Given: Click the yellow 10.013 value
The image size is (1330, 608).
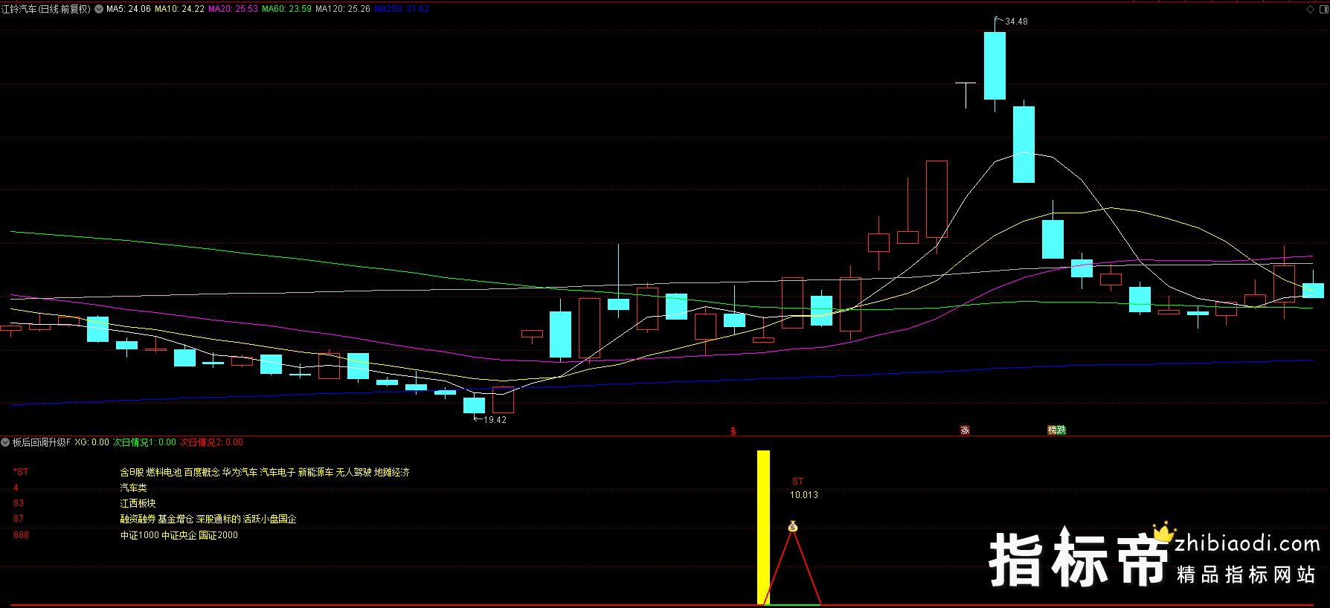Looking at the screenshot, I should point(804,495).
